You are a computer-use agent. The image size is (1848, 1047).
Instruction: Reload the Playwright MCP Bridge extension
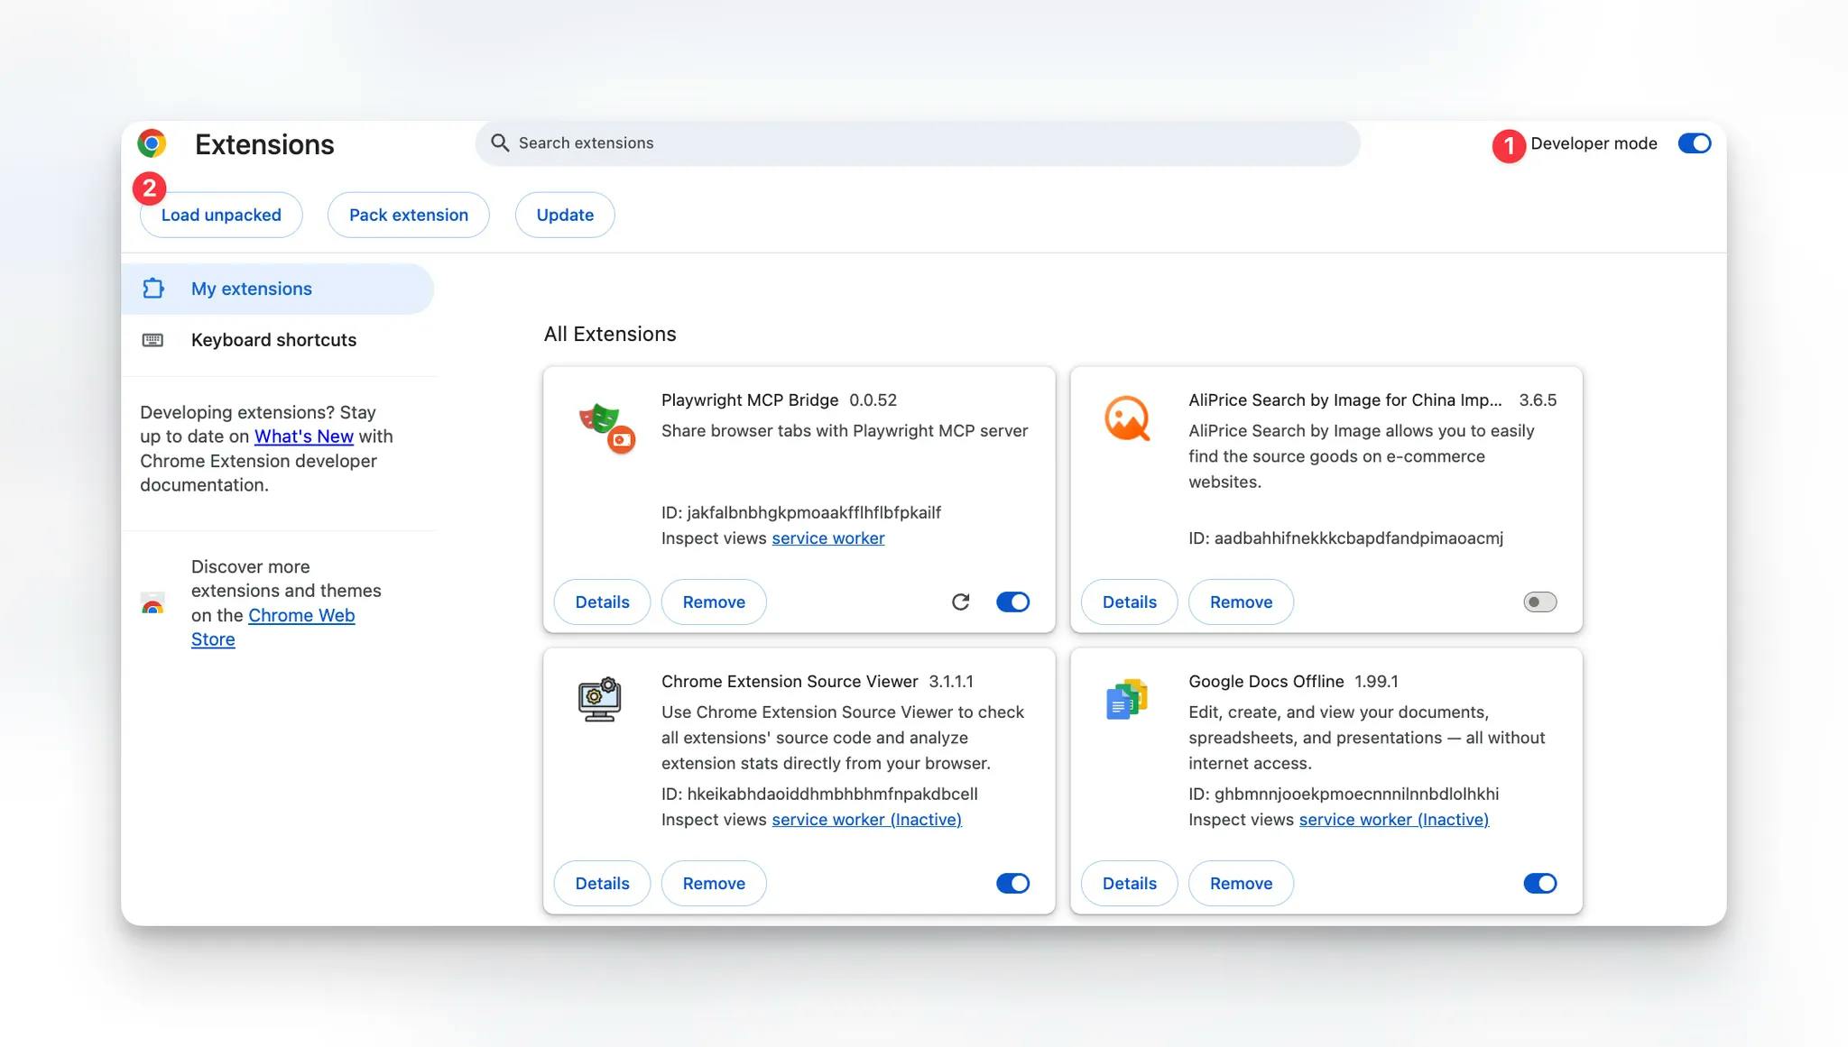coord(960,602)
